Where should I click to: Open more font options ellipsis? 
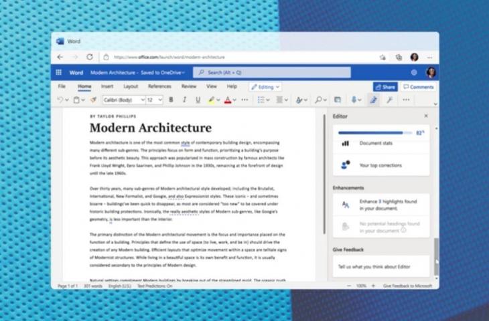click(244, 100)
